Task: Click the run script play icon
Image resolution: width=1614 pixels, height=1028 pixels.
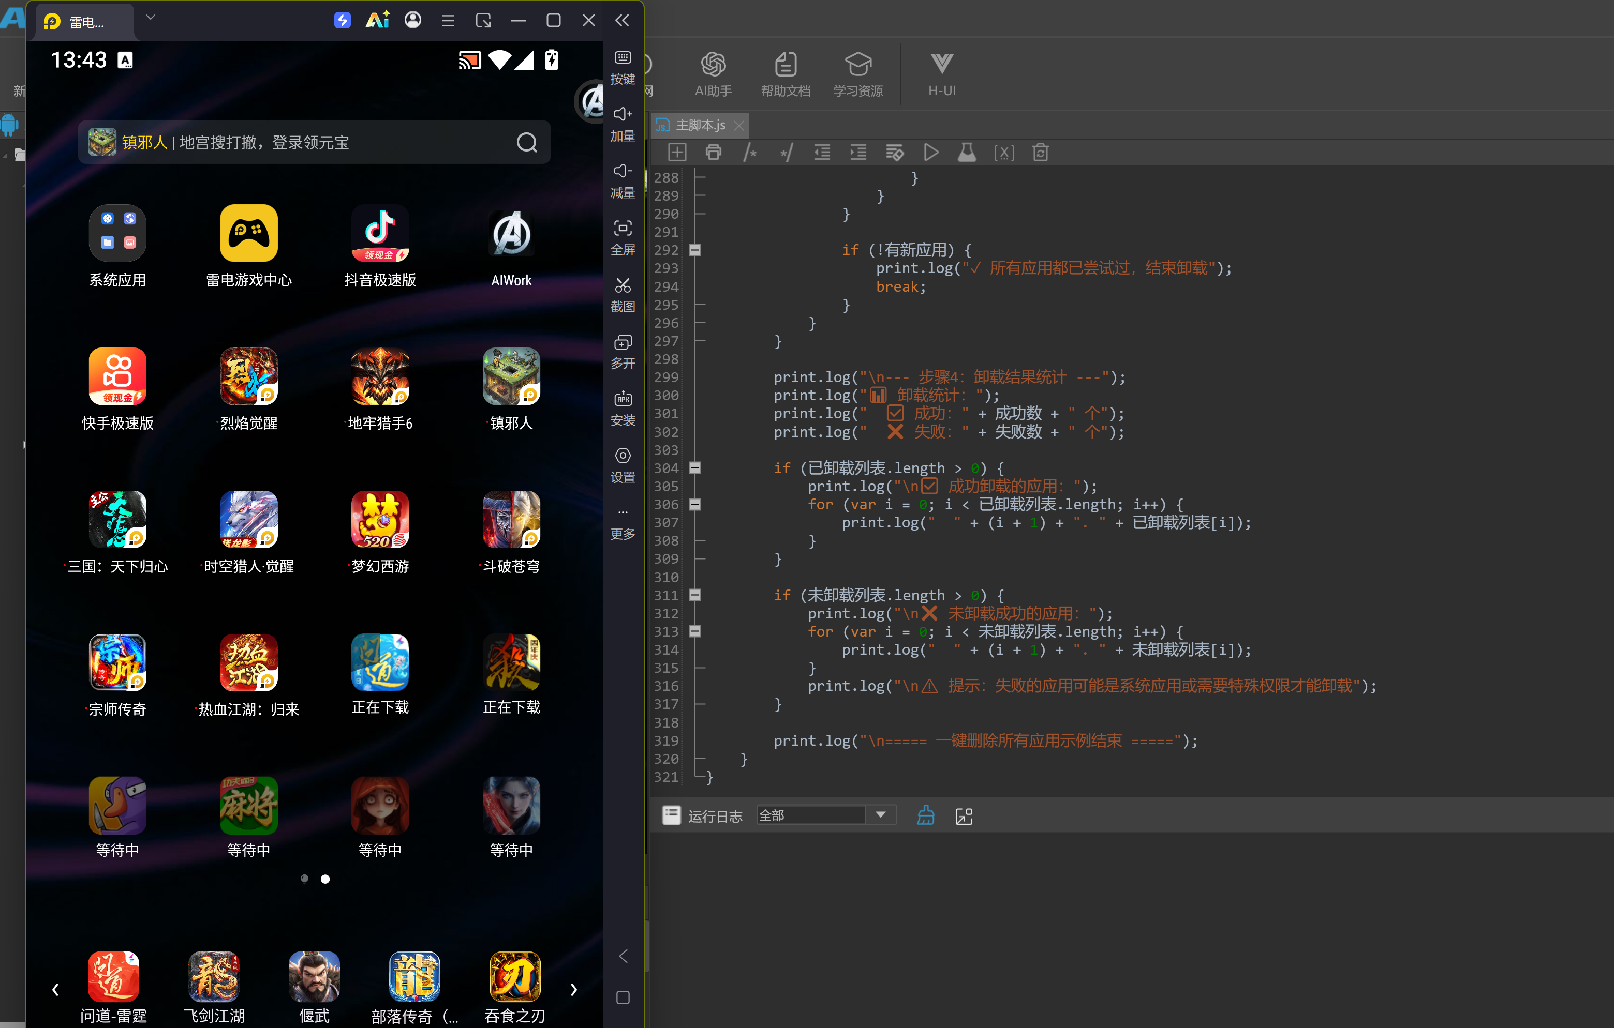Action: tap(930, 153)
